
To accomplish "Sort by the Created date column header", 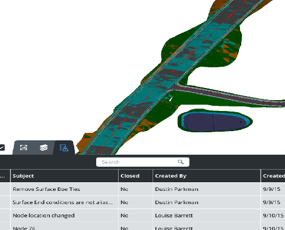I will 273,176.
